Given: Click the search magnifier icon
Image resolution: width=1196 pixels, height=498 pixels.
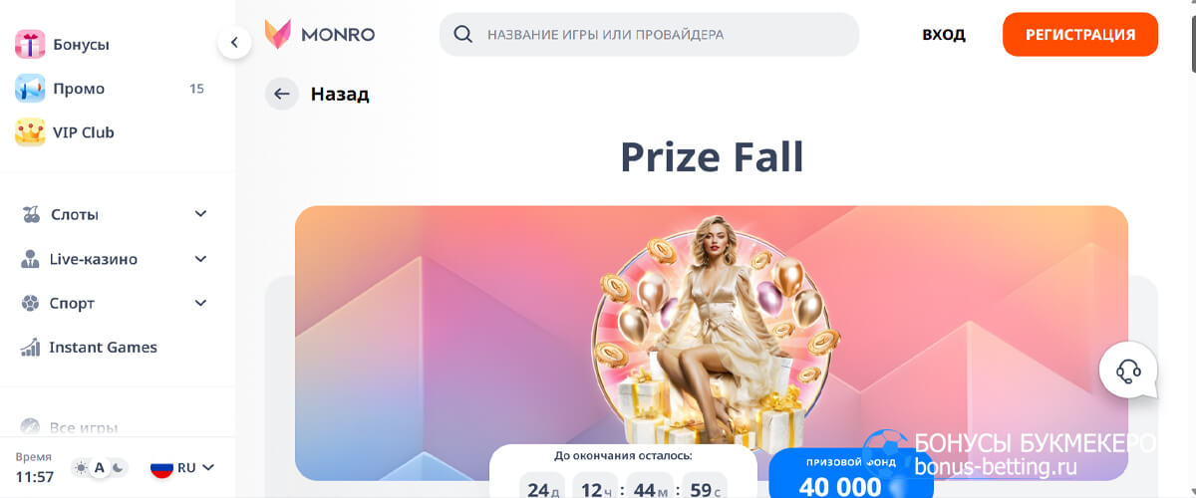Looking at the screenshot, I should 462,34.
